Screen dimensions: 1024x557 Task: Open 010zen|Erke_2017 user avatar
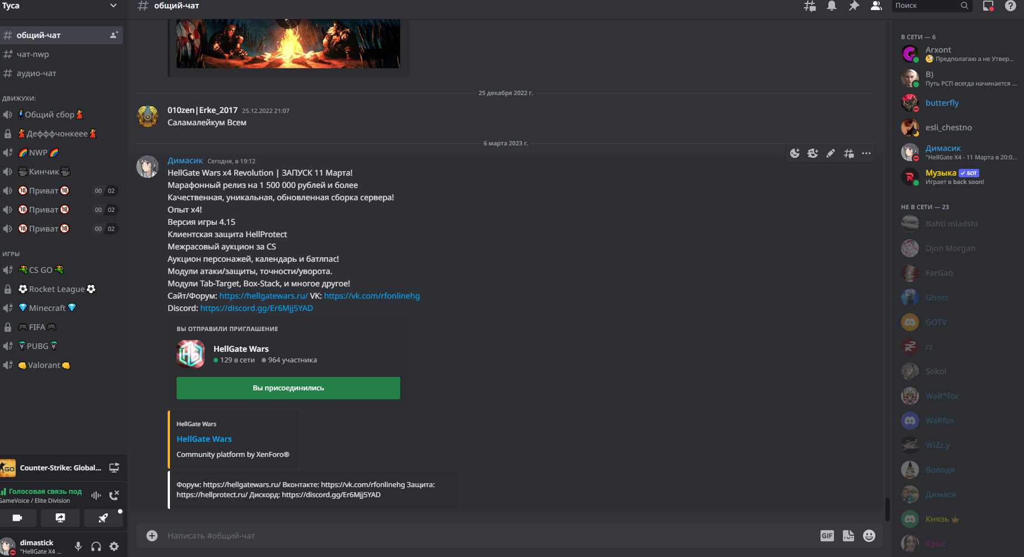(148, 116)
